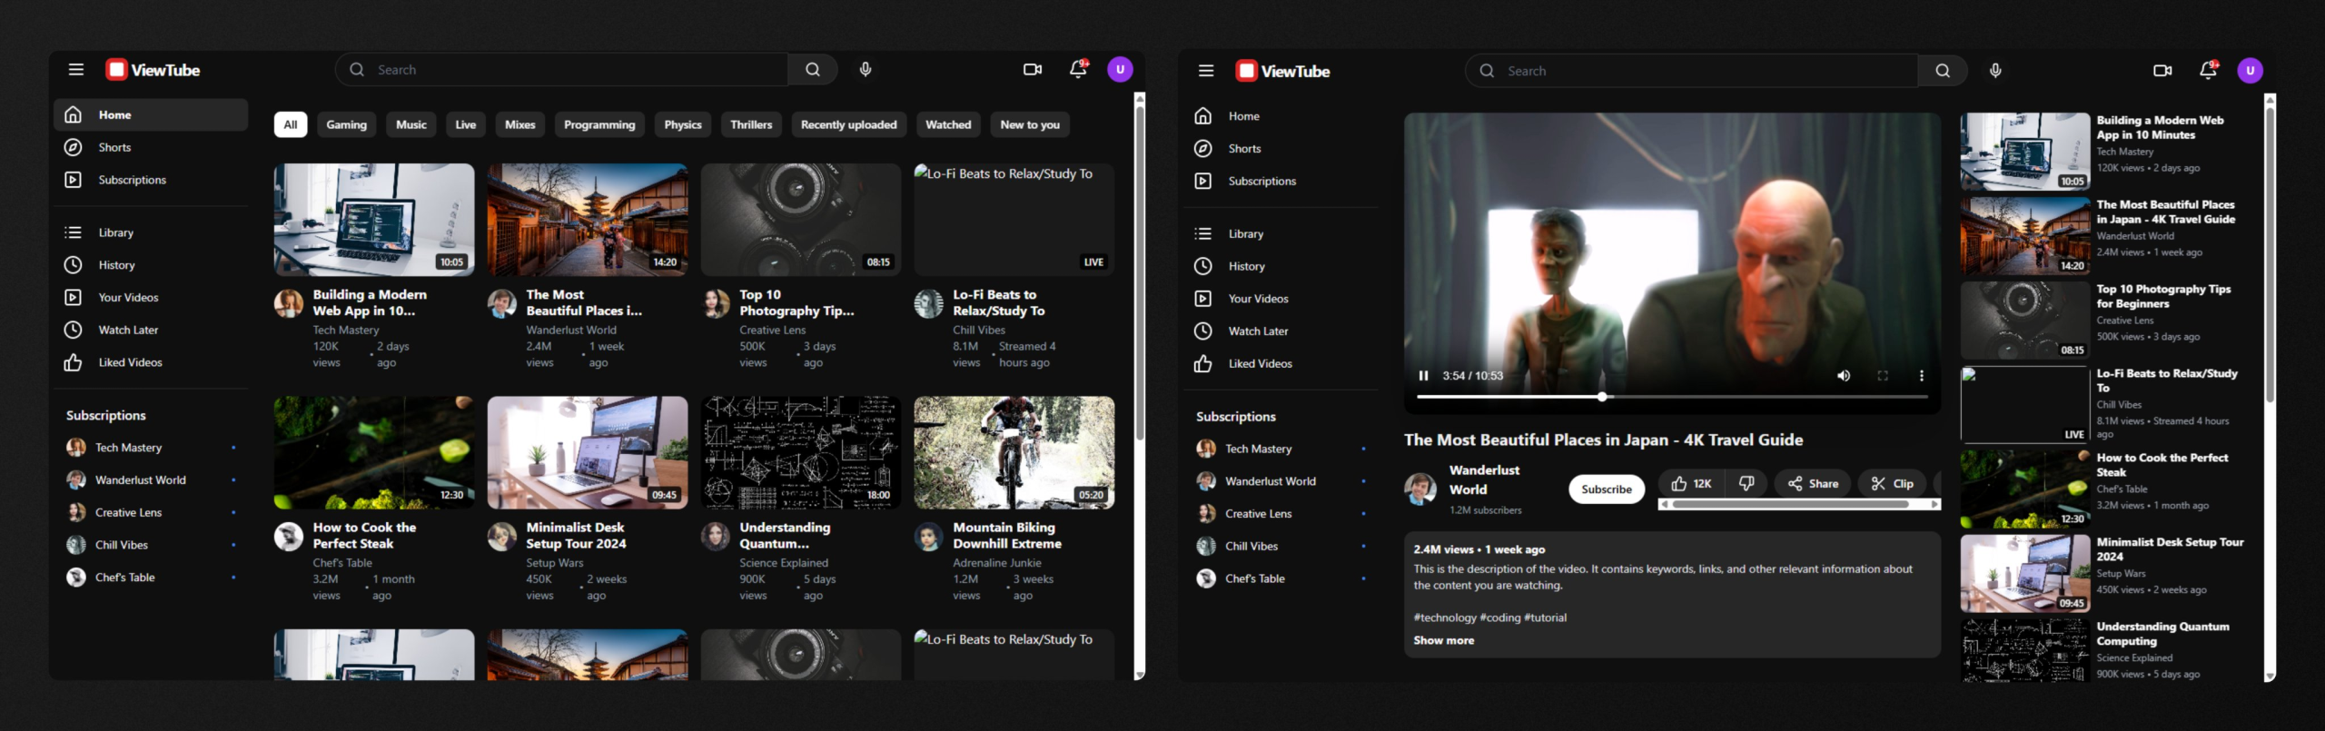Image resolution: width=2325 pixels, height=731 pixels.
Task: Subscribe to the Wanderlust World channel
Action: (1606, 489)
